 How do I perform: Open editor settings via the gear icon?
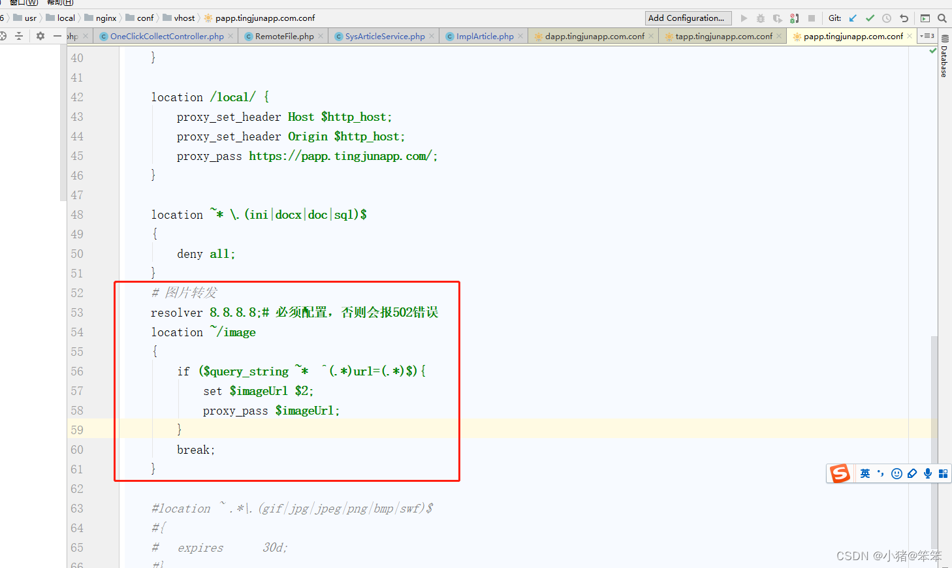40,37
